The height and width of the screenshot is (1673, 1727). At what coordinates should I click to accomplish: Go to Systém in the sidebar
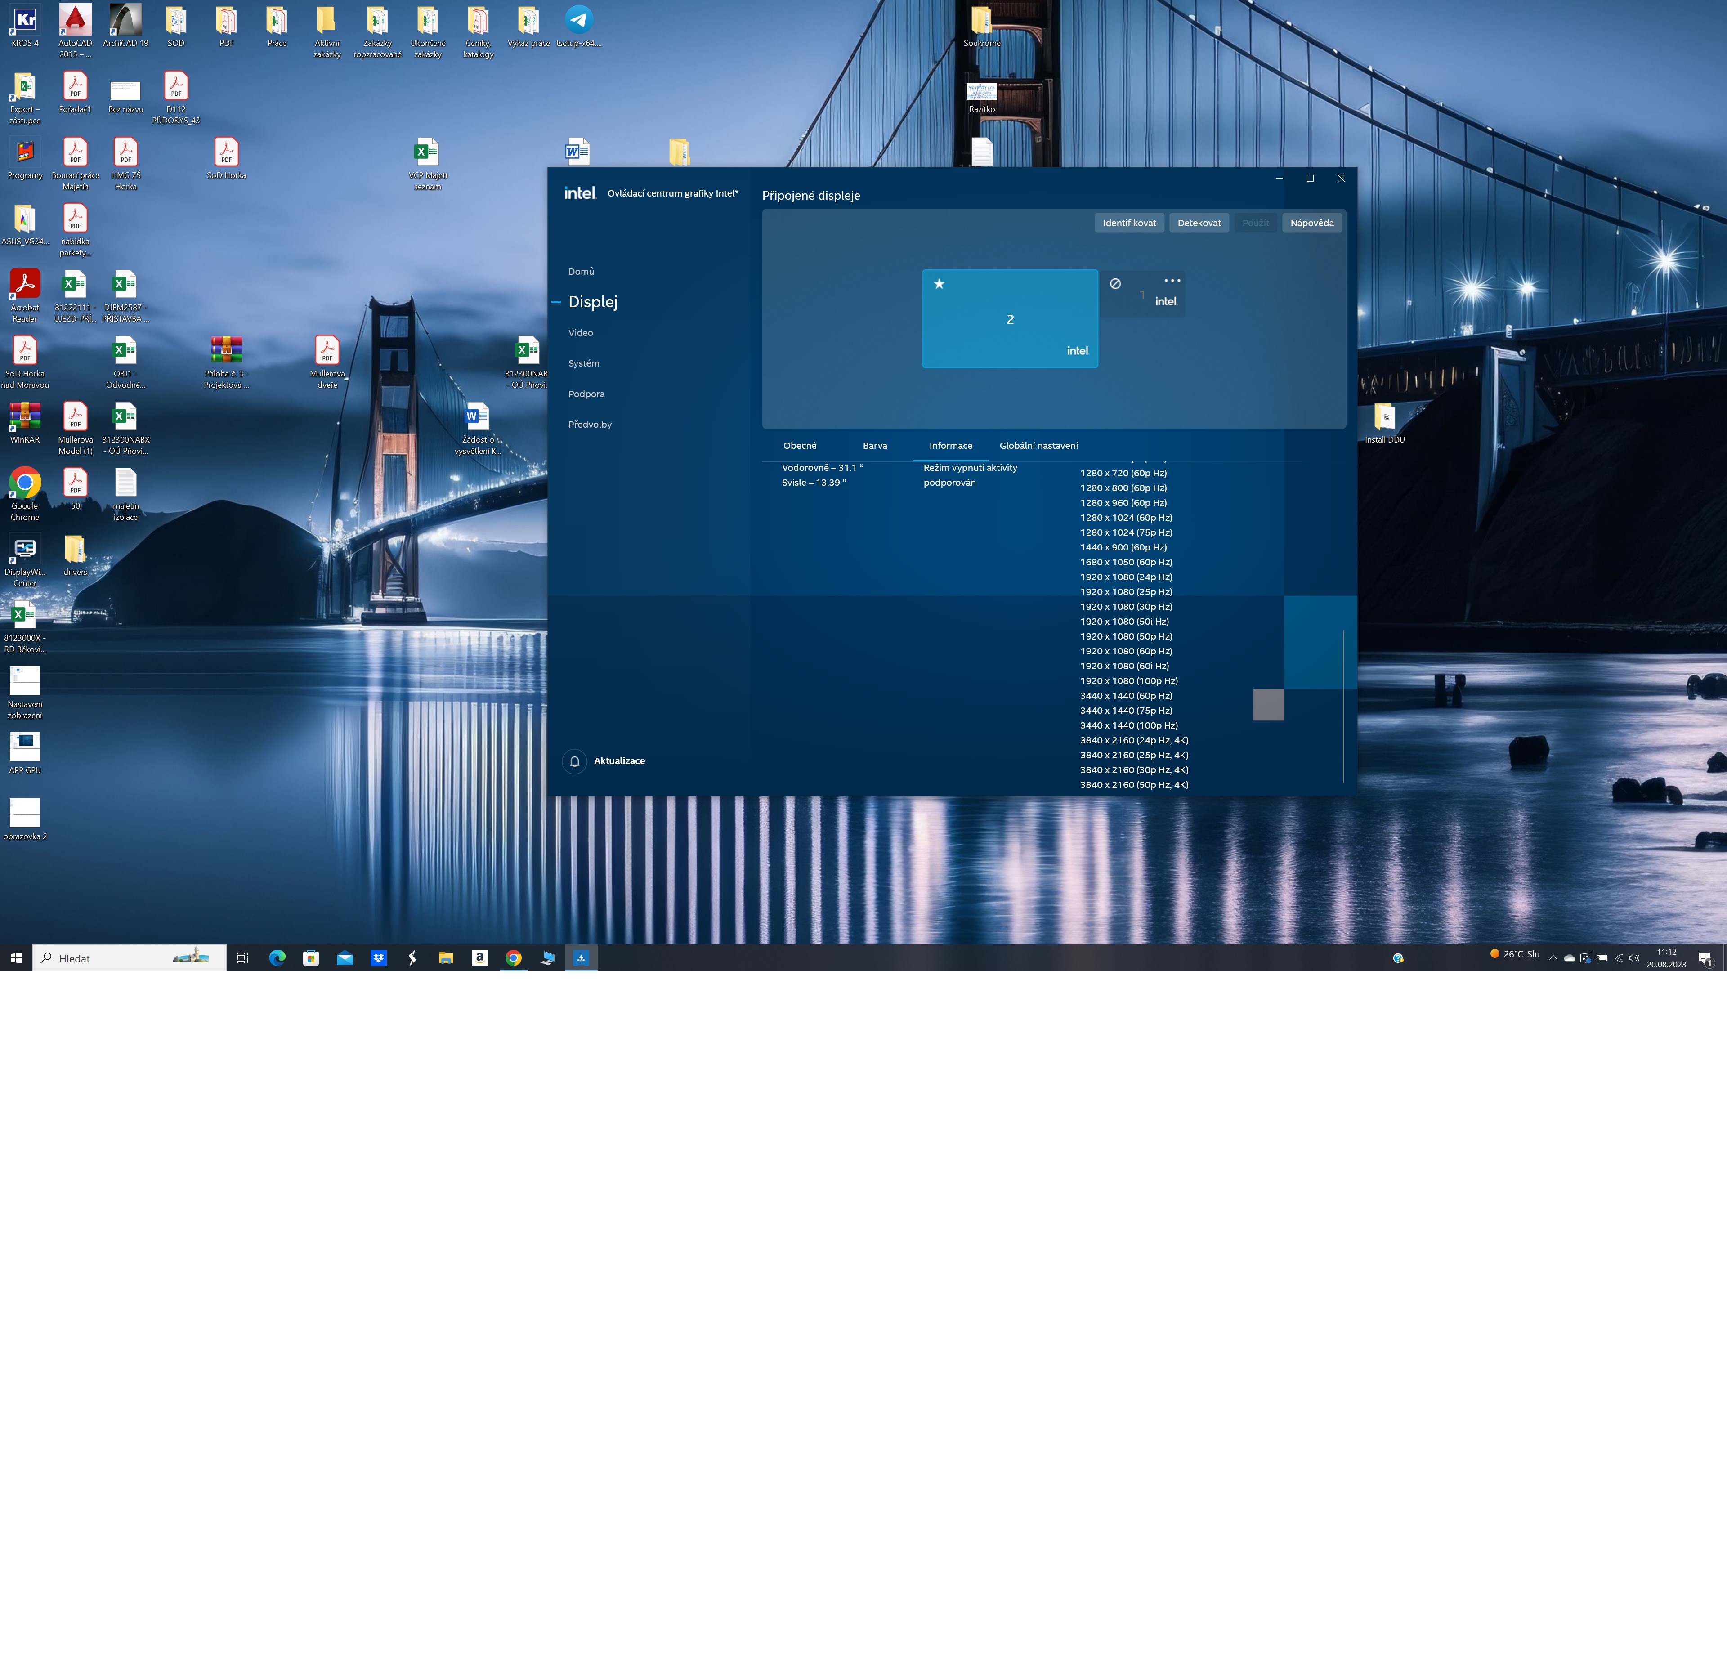pyautogui.click(x=583, y=363)
